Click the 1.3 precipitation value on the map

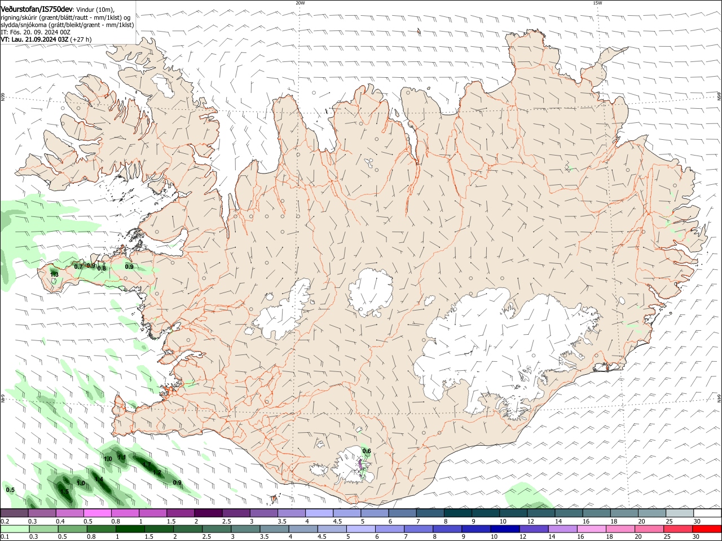(54, 274)
